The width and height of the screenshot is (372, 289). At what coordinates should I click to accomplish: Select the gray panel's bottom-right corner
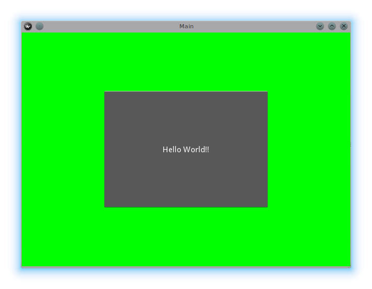267,206
